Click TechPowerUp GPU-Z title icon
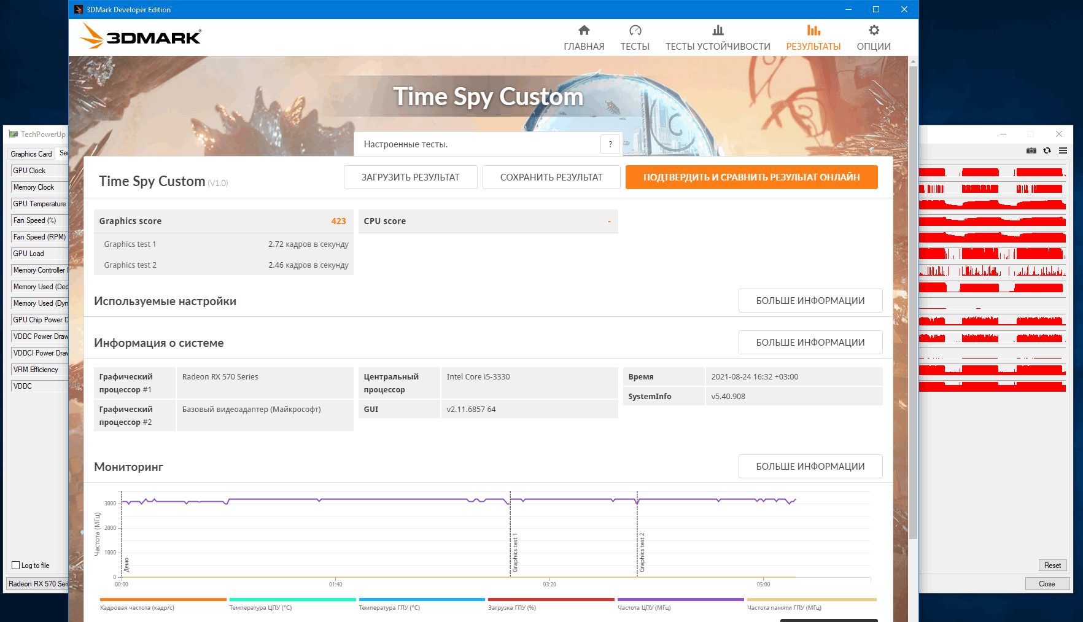The width and height of the screenshot is (1083, 622). [14, 134]
